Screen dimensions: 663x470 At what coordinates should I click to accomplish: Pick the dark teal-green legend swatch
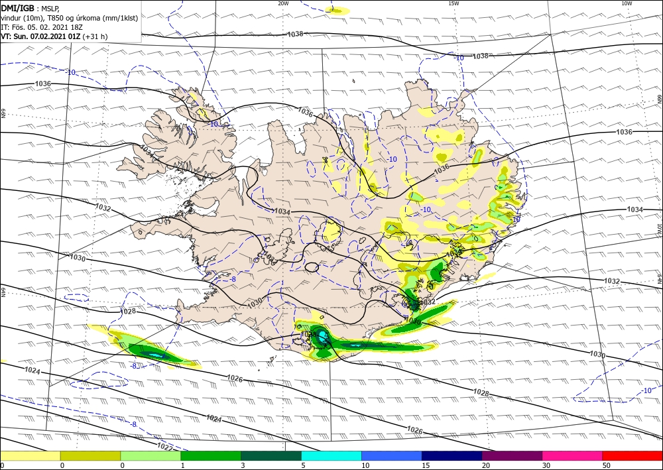(271, 456)
